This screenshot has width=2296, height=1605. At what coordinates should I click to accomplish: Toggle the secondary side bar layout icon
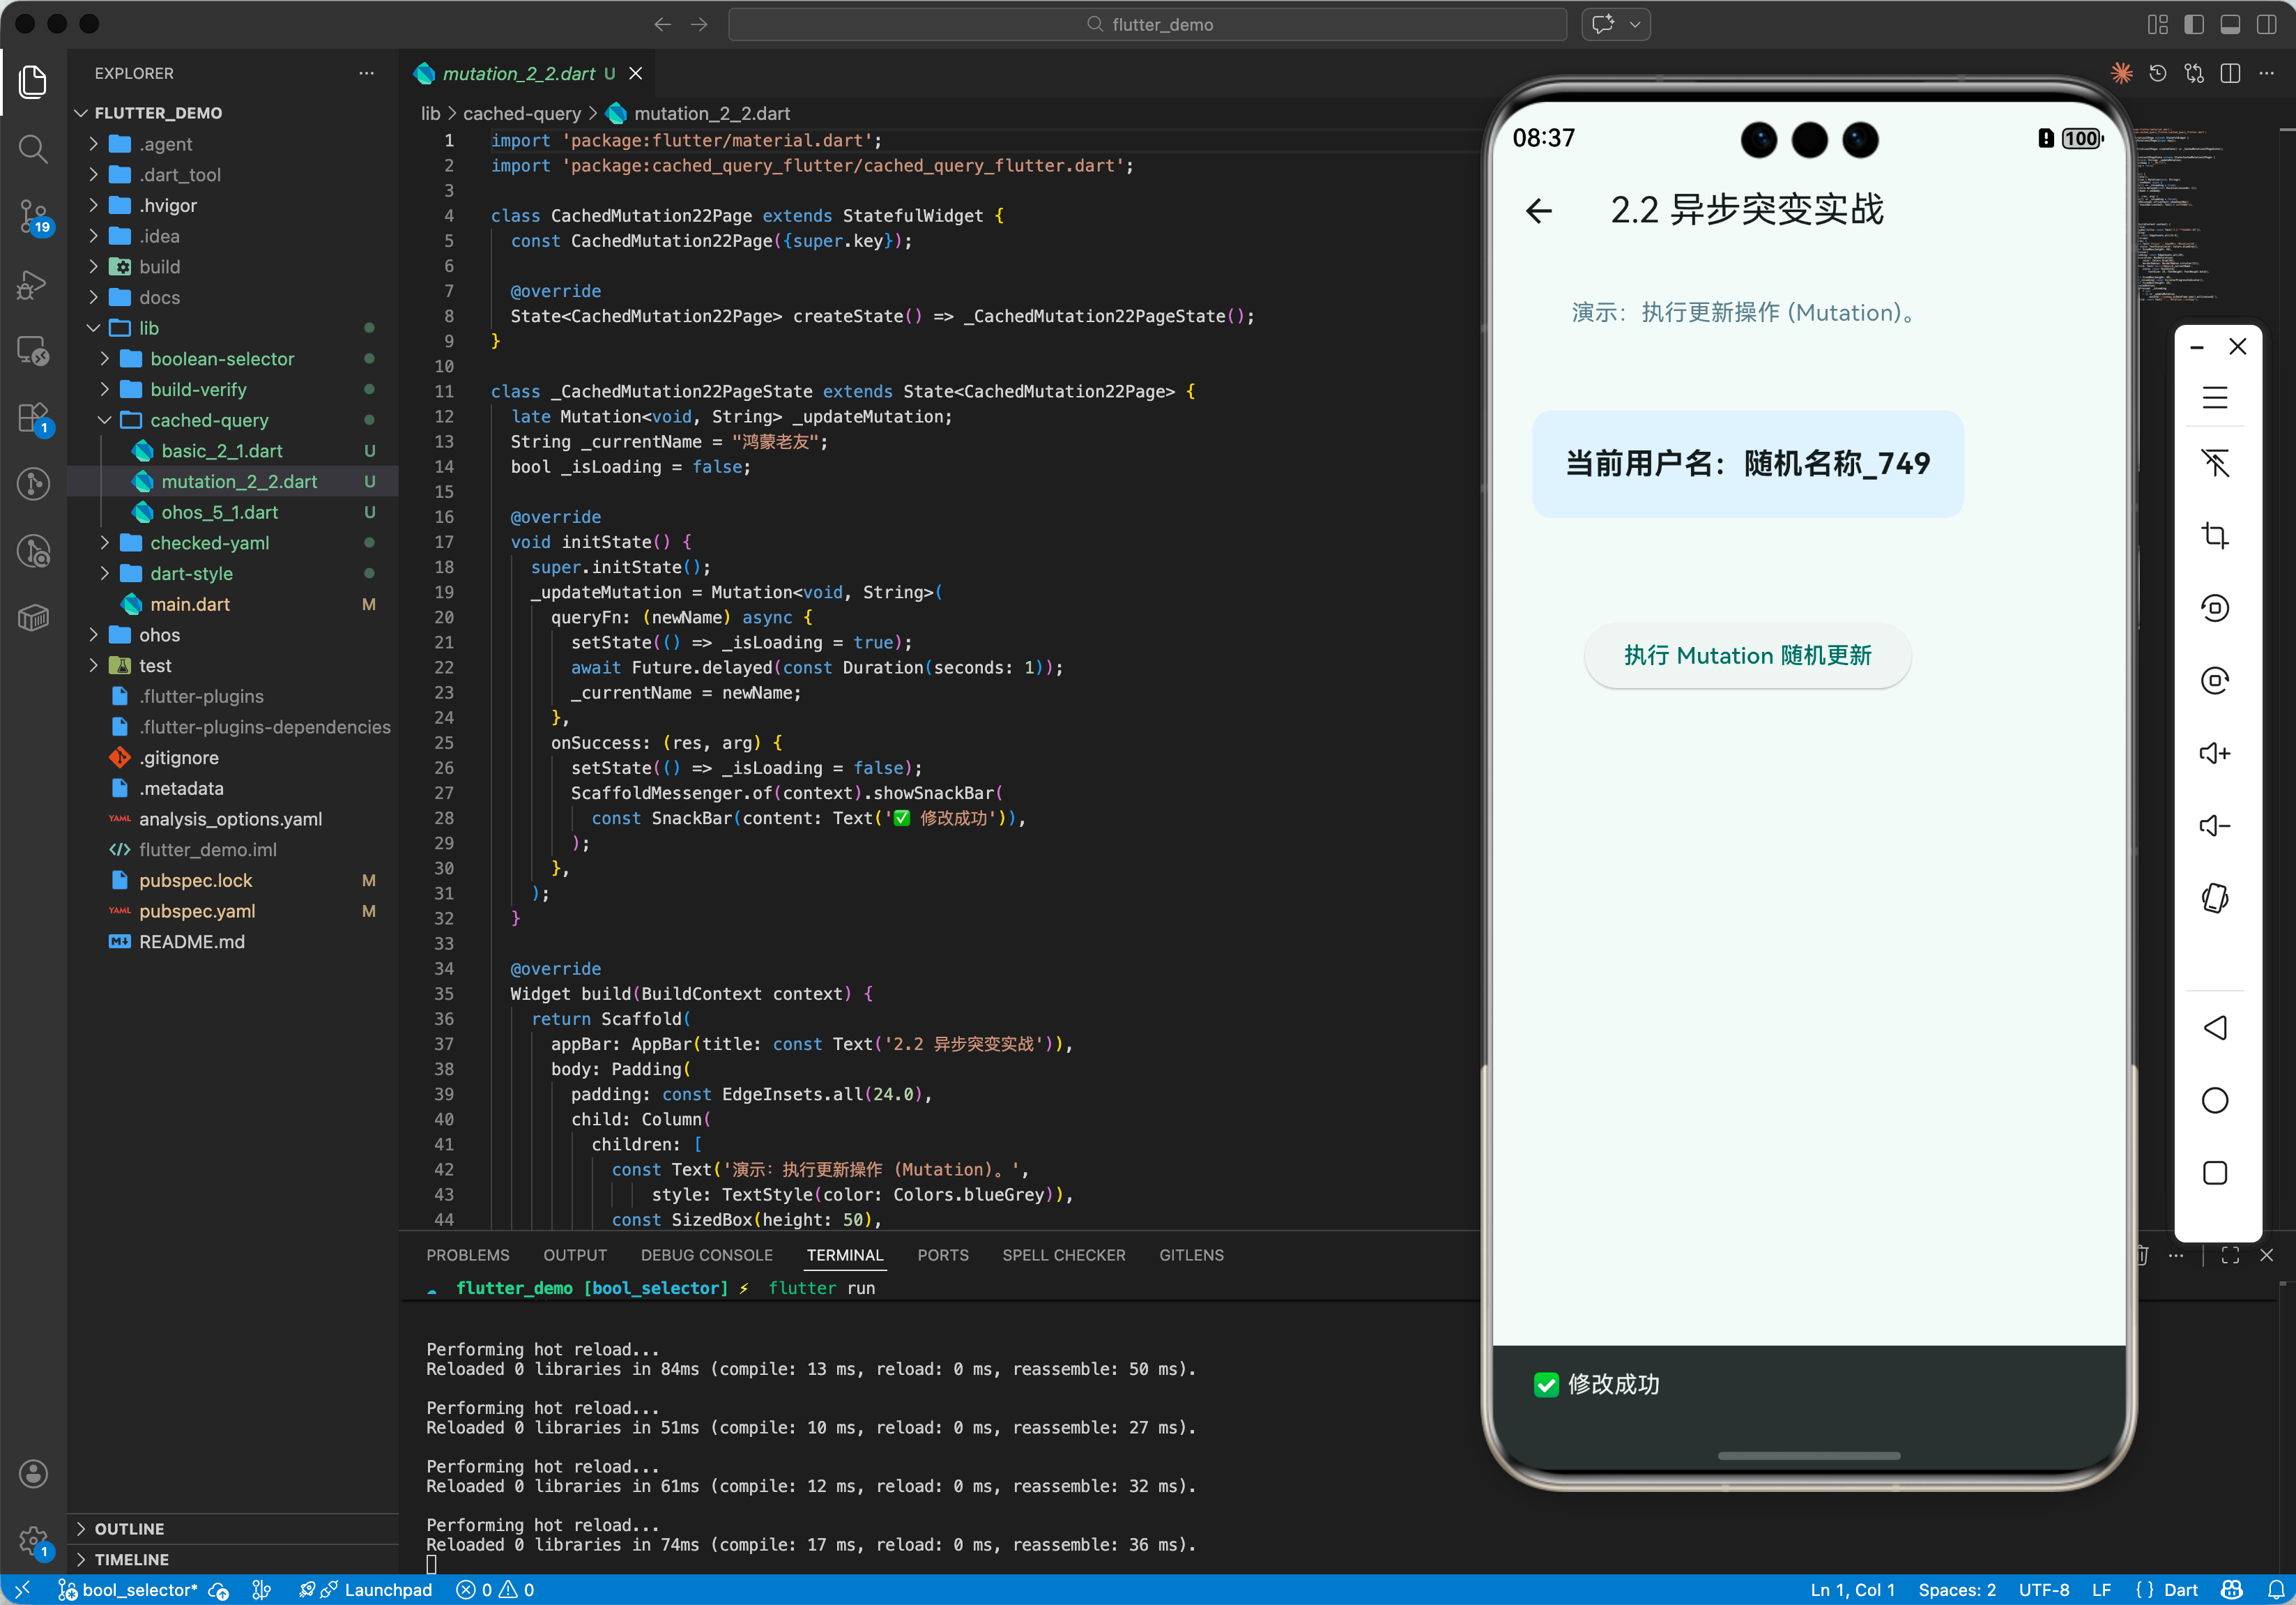point(2266,24)
